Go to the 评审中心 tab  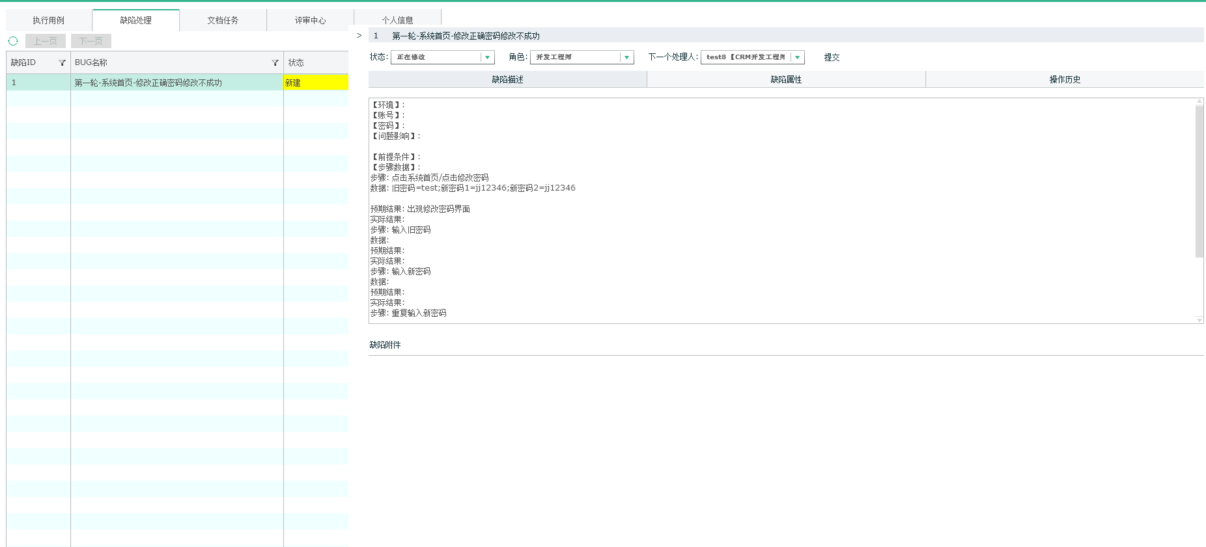point(310,21)
